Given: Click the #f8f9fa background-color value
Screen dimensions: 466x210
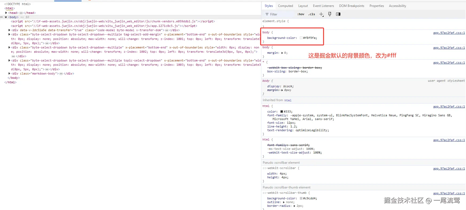Looking at the screenshot, I should (310, 38).
